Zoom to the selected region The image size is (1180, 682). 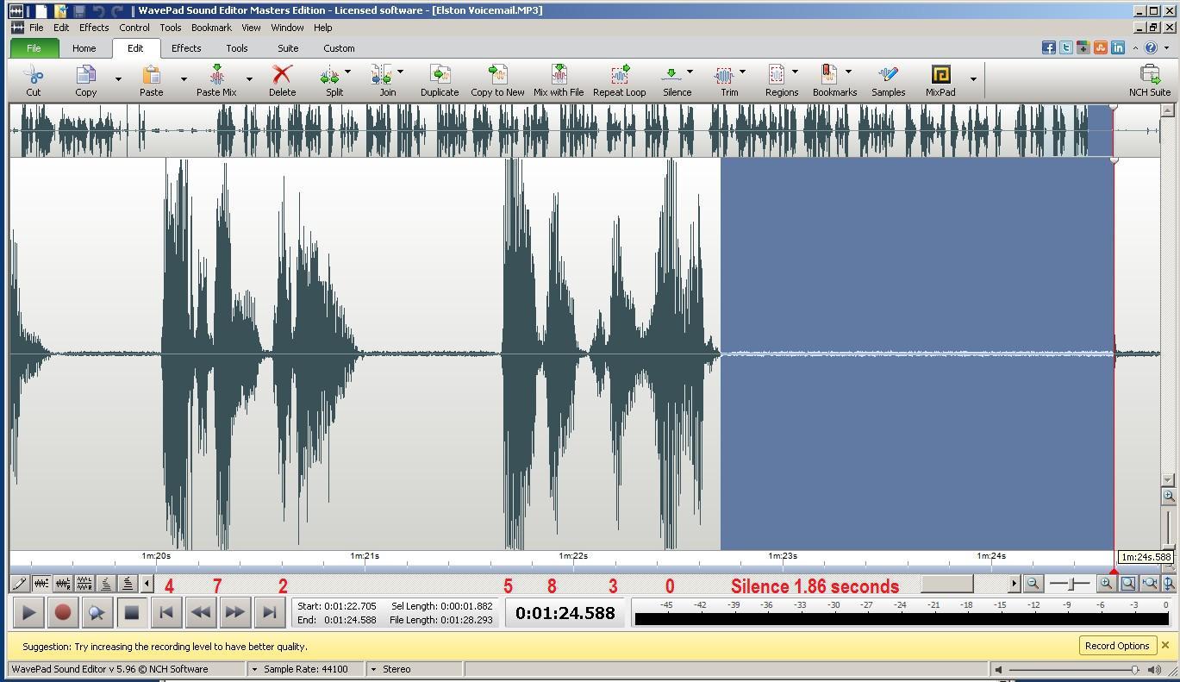pos(1128,584)
